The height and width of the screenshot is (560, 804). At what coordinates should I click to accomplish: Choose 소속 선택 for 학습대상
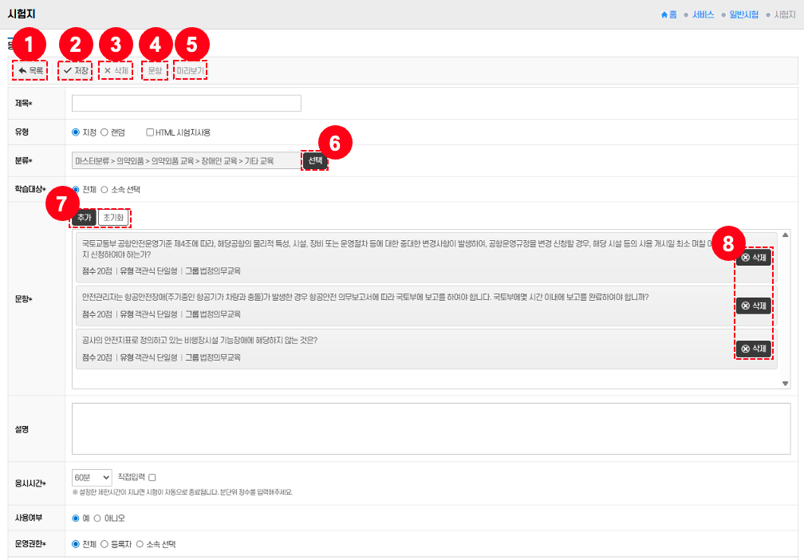pyautogui.click(x=104, y=190)
